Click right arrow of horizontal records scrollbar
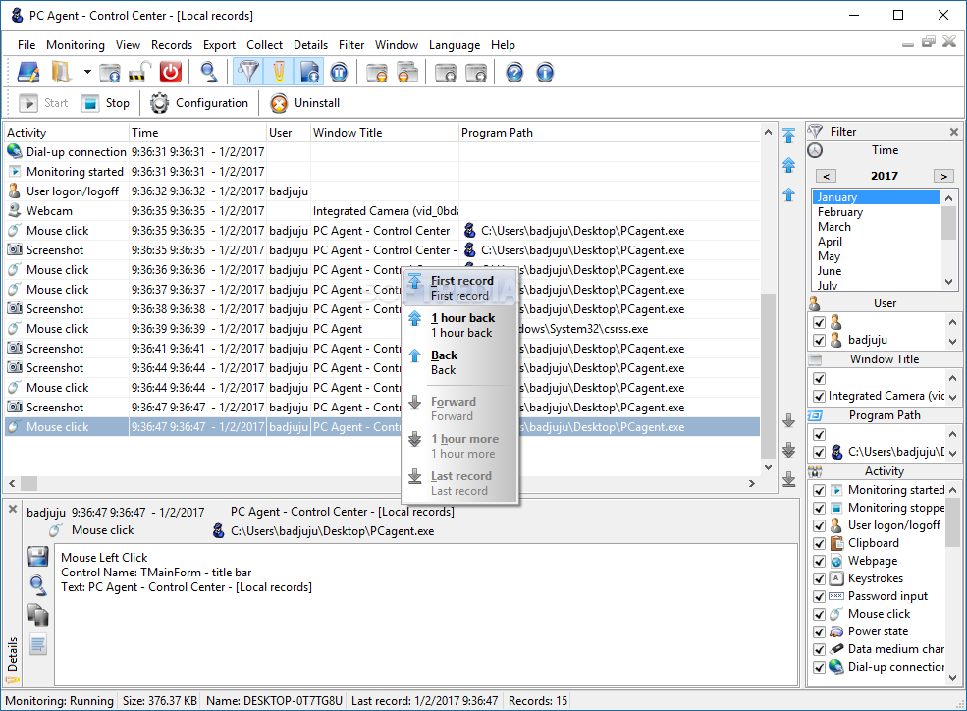The width and height of the screenshot is (967, 711). pyautogui.click(x=752, y=483)
